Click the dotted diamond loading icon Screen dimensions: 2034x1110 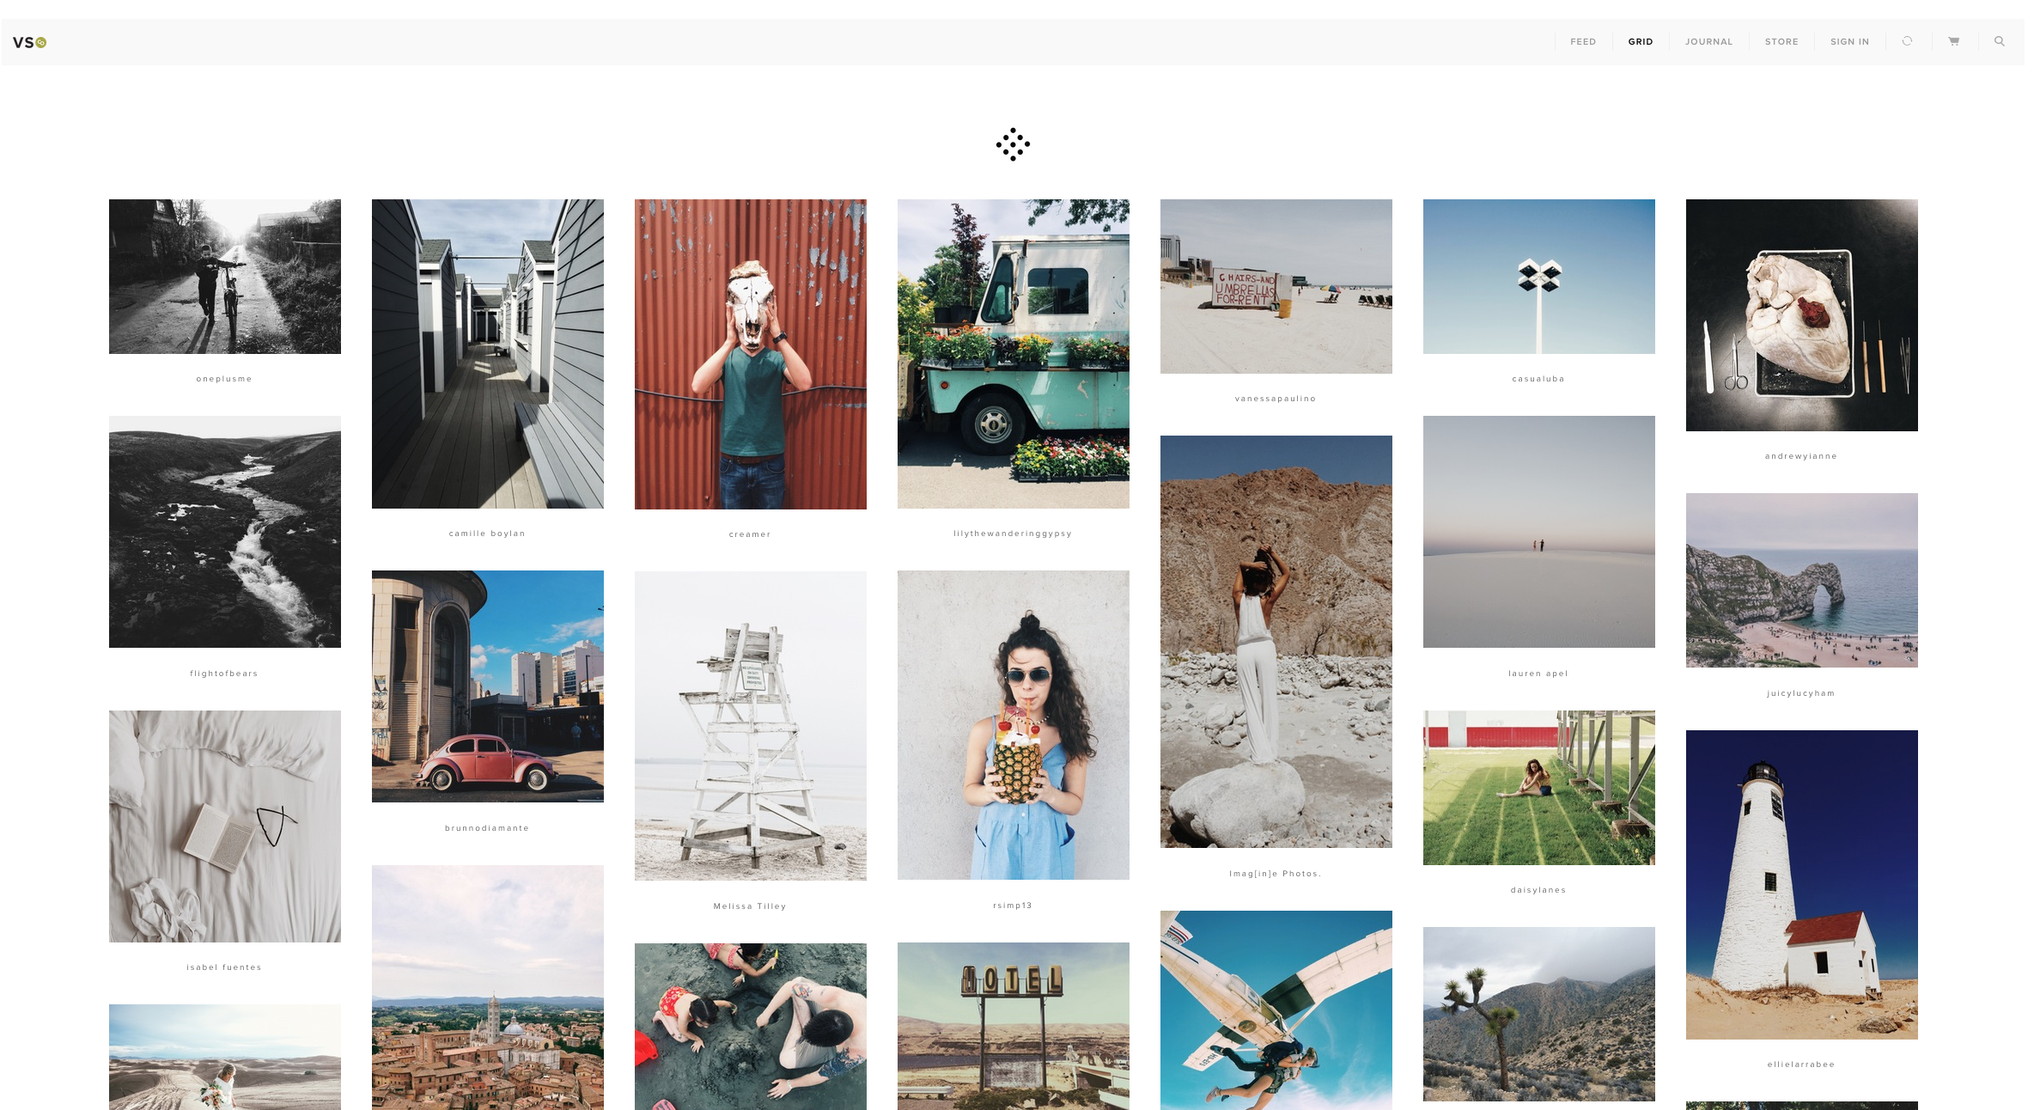[x=1013, y=144]
